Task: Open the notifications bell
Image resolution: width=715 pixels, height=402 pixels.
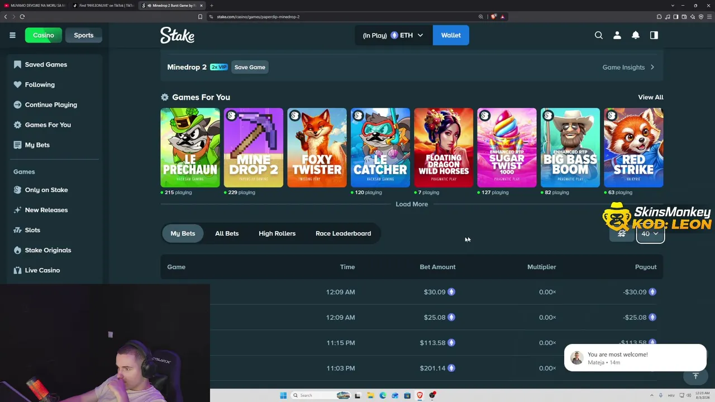Action: point(636,35)
